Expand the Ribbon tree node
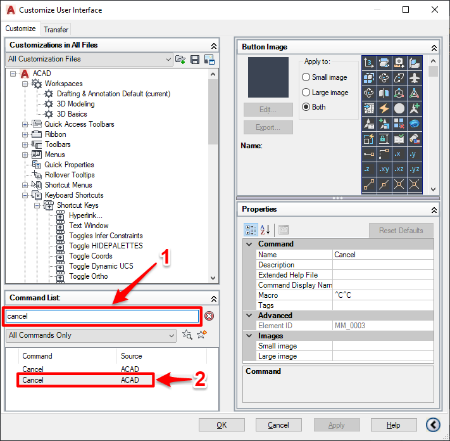 pos(25,134)
